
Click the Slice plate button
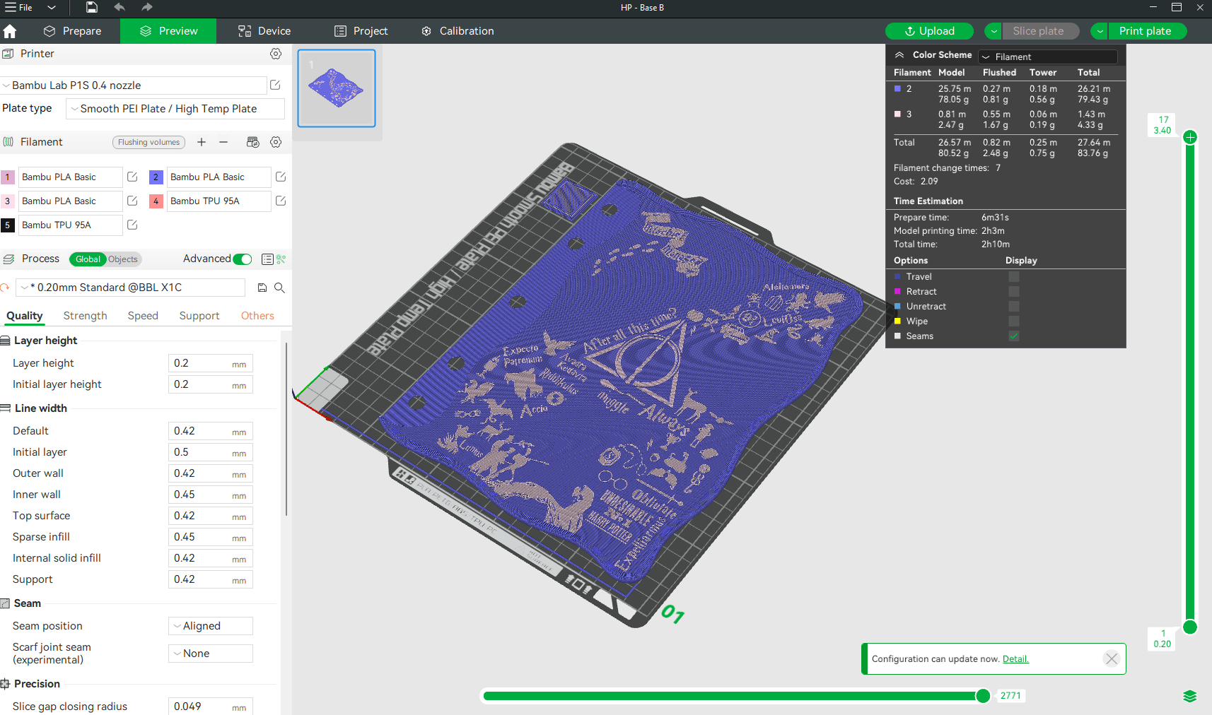point(1041,31)
